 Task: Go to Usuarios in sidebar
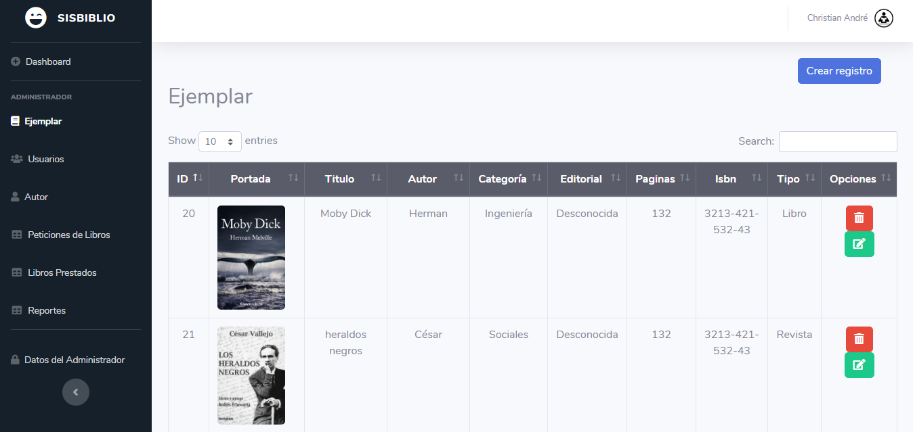coord(38,159)
